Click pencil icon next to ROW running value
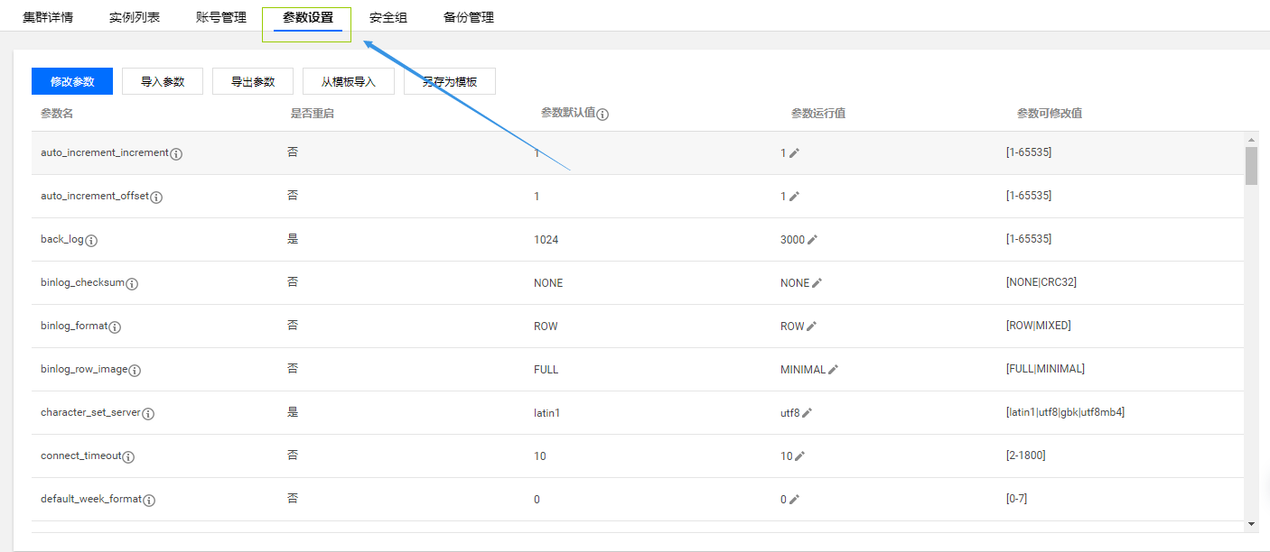This screenshot has height=552, width=1270. pyautogui.click(x=811, y=327)
